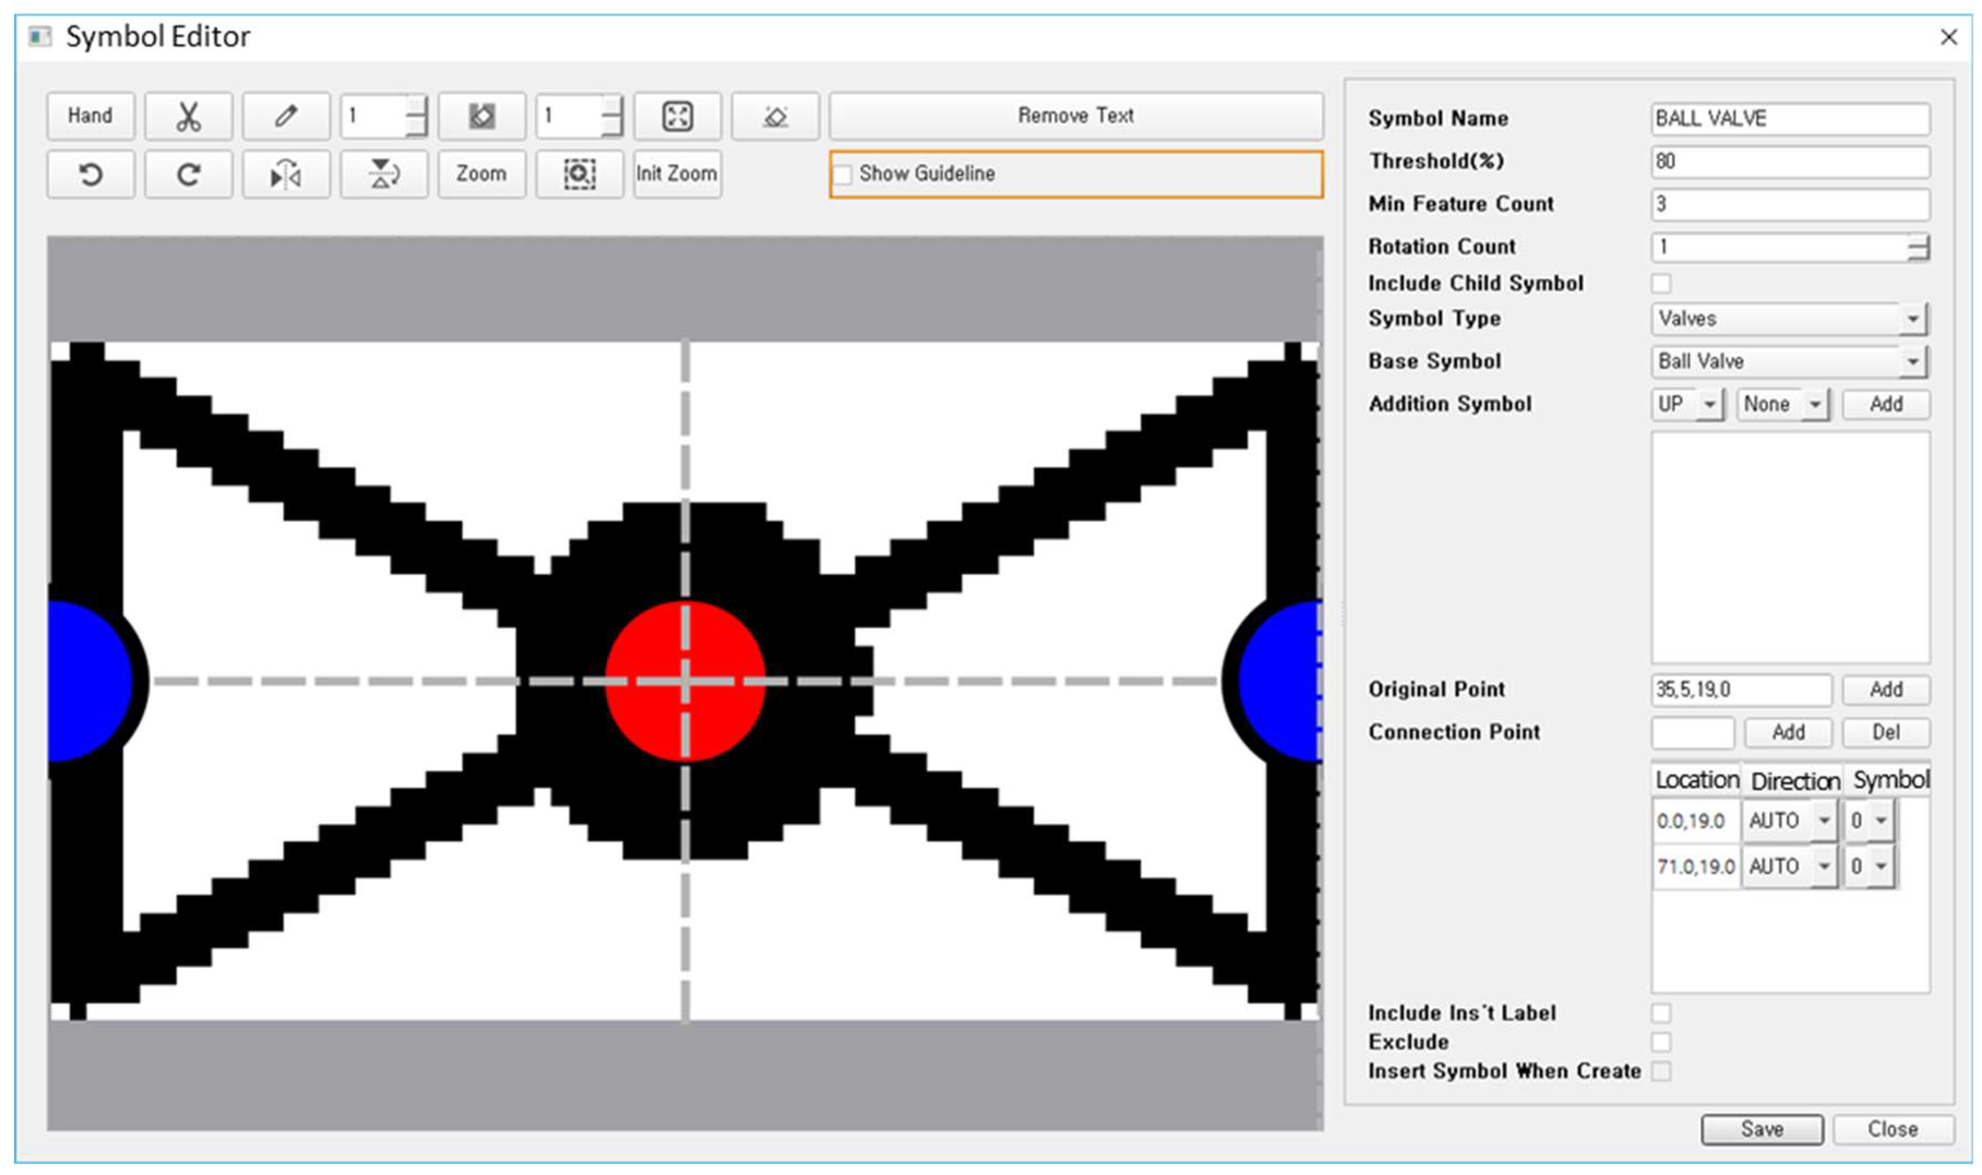Image resolution: width=1982 pixels, height=1175 pixels.
Task: Click the fit-to-area icon with inward arrows
Action: 677,116
